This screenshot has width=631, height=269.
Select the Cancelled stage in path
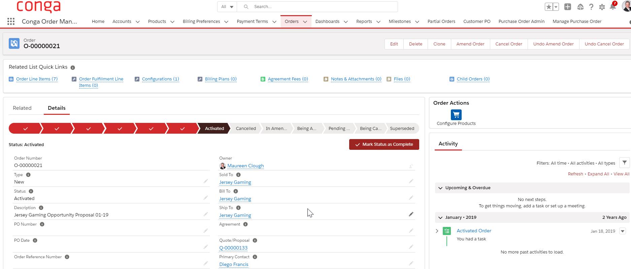[x=246, y=129]
